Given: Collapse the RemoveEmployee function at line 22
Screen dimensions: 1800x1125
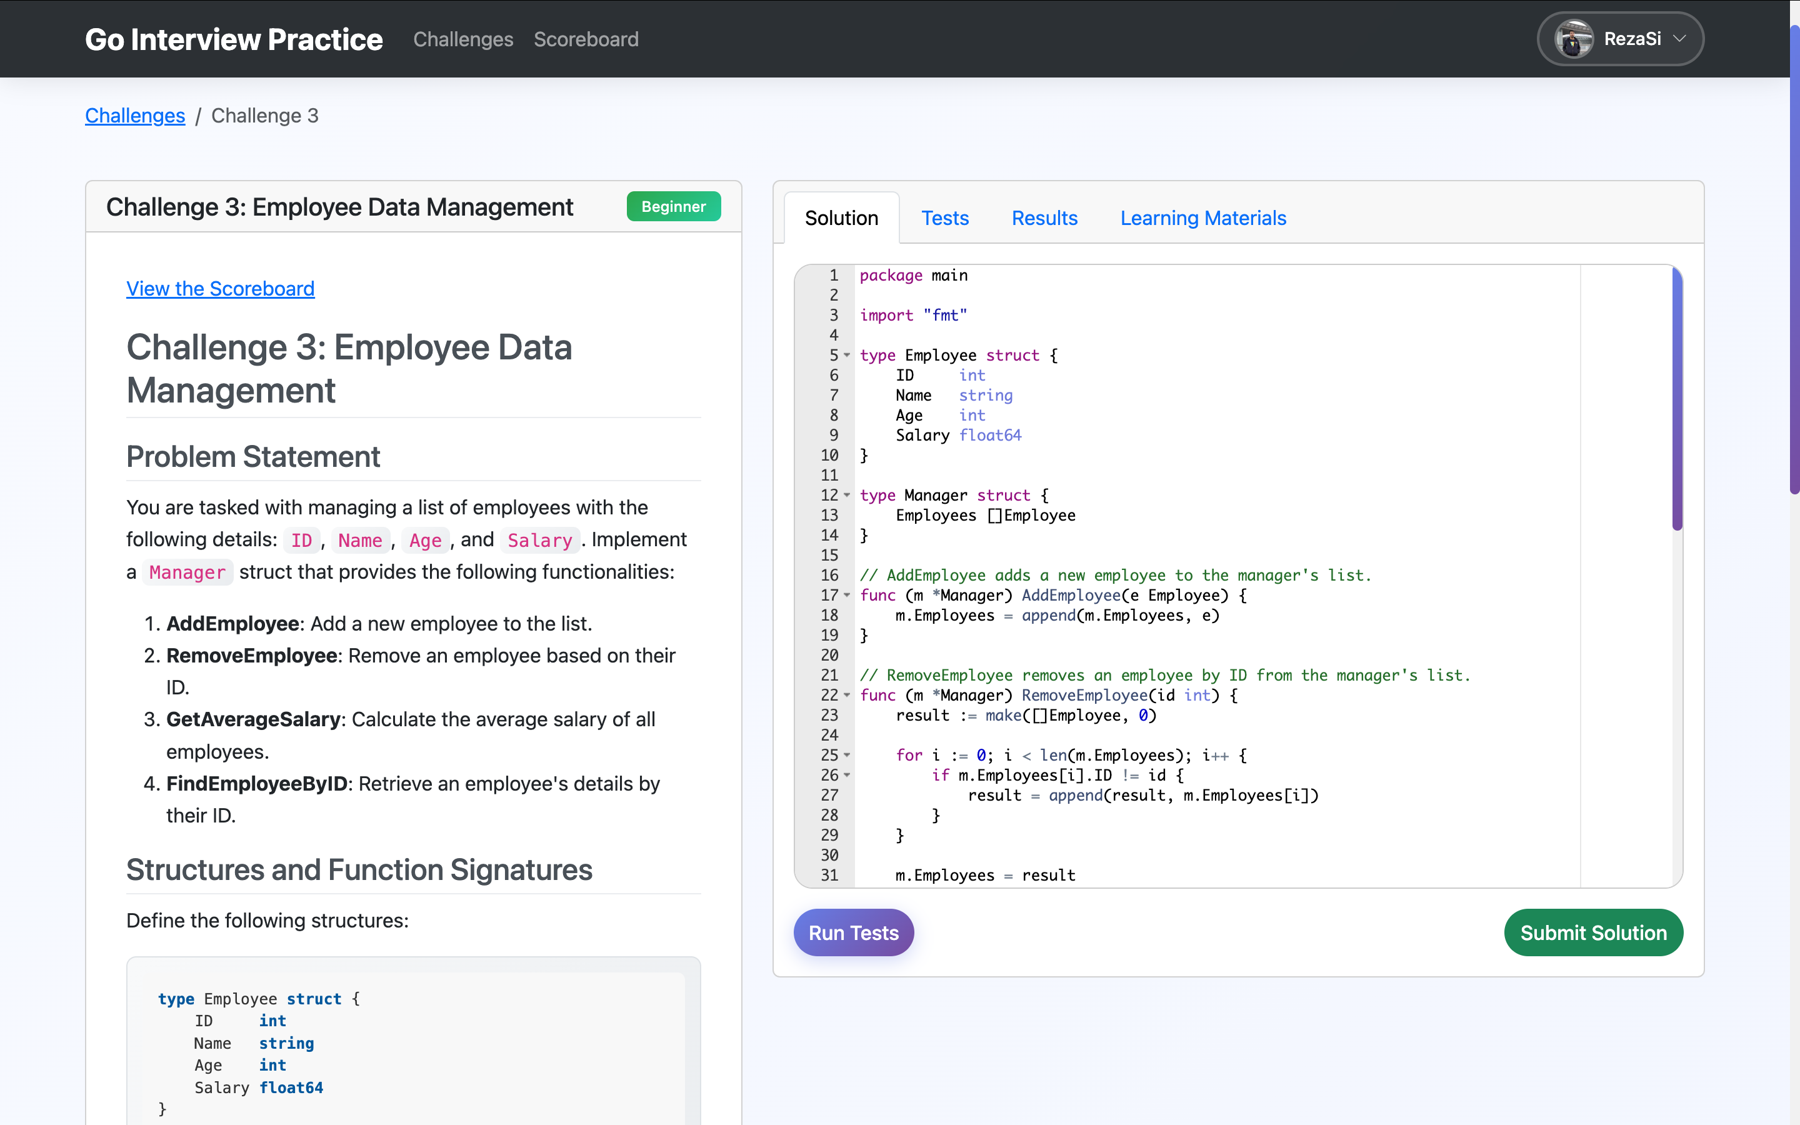Looking at the screenshot, I should [847, 696].
